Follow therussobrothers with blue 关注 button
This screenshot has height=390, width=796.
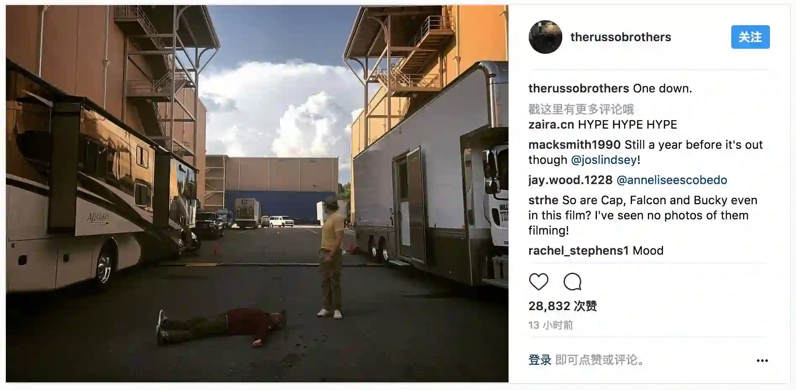point(750,37)
